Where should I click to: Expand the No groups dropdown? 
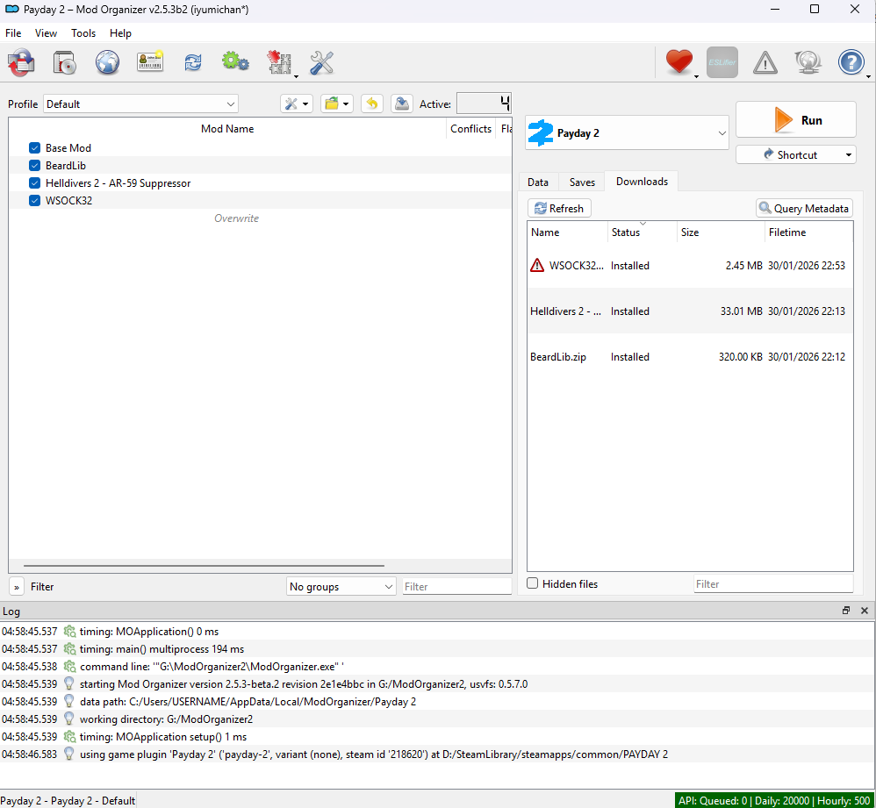pos(341,587)
